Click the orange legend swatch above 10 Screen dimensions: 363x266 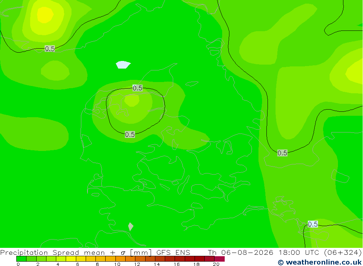coord(121,259)
